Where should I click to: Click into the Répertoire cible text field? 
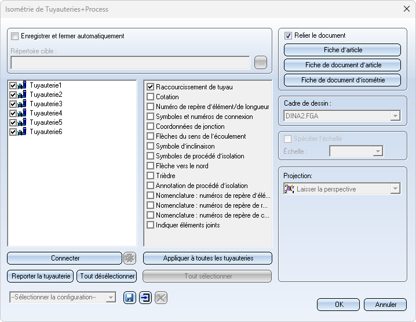pos(130,63)
